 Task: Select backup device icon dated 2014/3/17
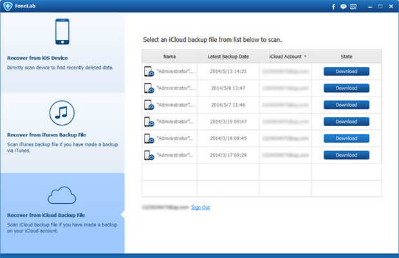point(149,155)
